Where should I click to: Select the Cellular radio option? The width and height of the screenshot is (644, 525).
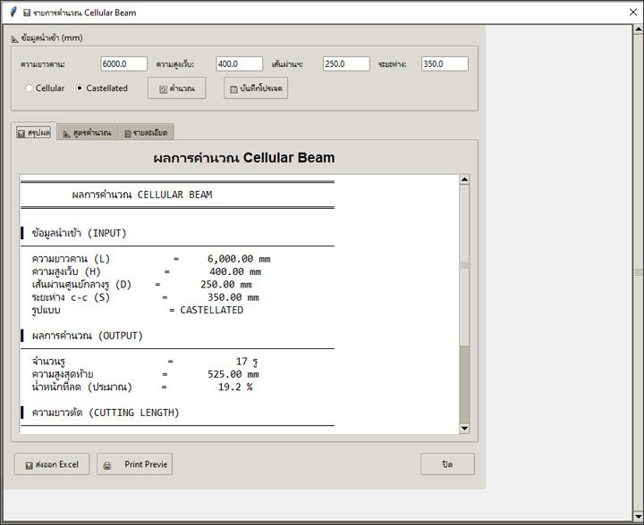(x=30, y=88)
